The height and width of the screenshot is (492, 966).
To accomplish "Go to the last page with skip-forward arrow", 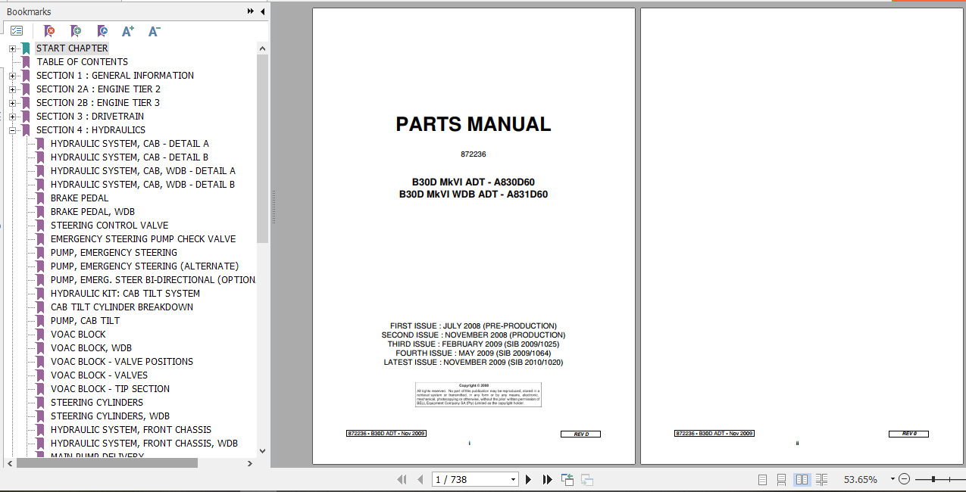I will pos(546,478).
